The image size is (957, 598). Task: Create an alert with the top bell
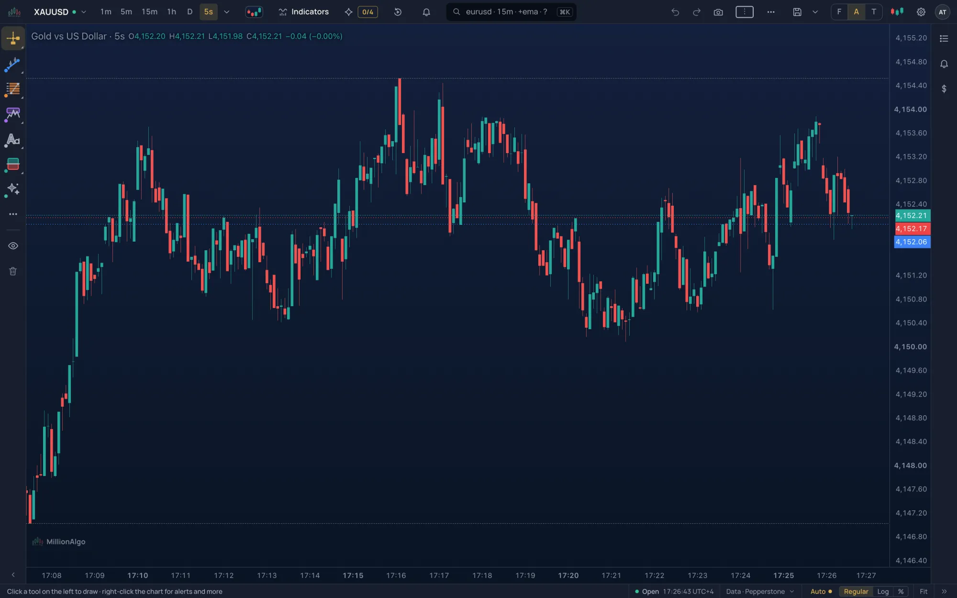[426, 12]
